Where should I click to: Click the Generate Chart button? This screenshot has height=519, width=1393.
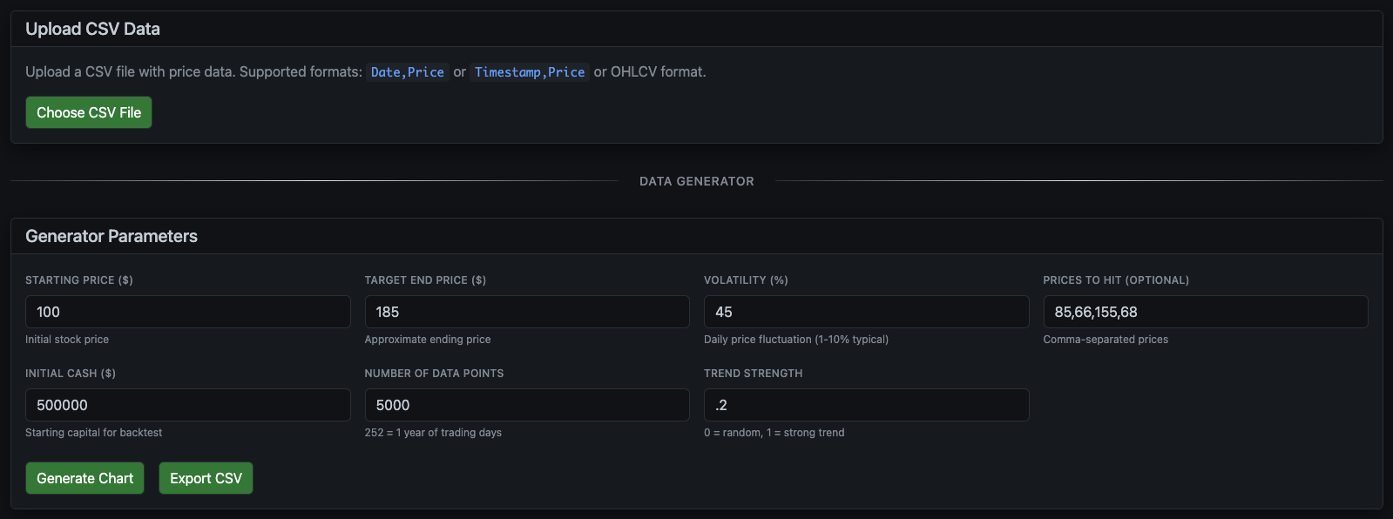click(x=84, y=477)
